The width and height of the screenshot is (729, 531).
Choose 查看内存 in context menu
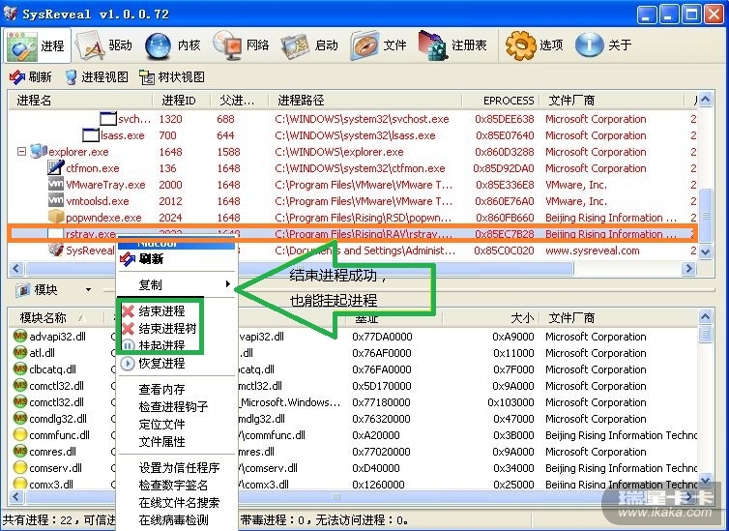(177, 389)
